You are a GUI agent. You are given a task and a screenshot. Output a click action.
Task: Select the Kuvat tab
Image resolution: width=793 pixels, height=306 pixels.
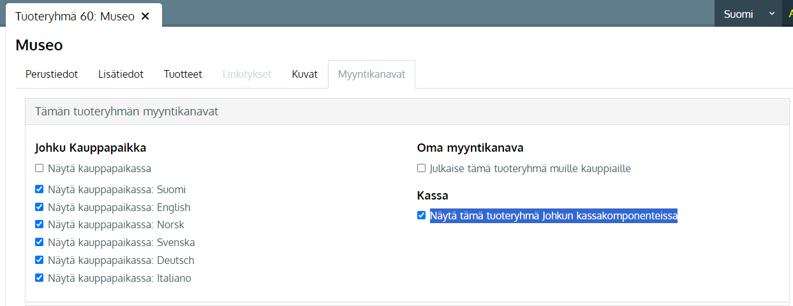coord(305,74)
